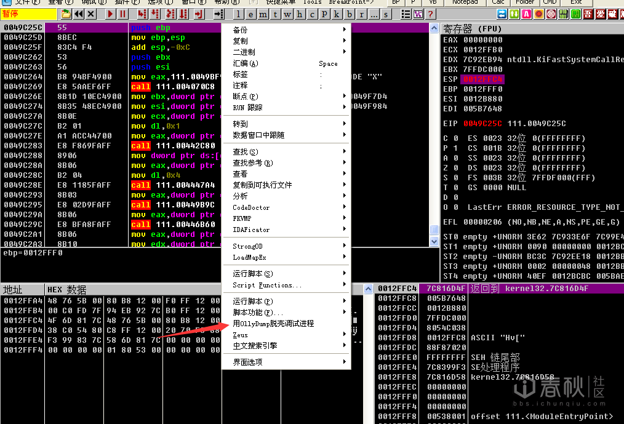Click the blue swap-arrows plugin icon
The width and height of the screenshot is (624, 424).
pos(502,14)
